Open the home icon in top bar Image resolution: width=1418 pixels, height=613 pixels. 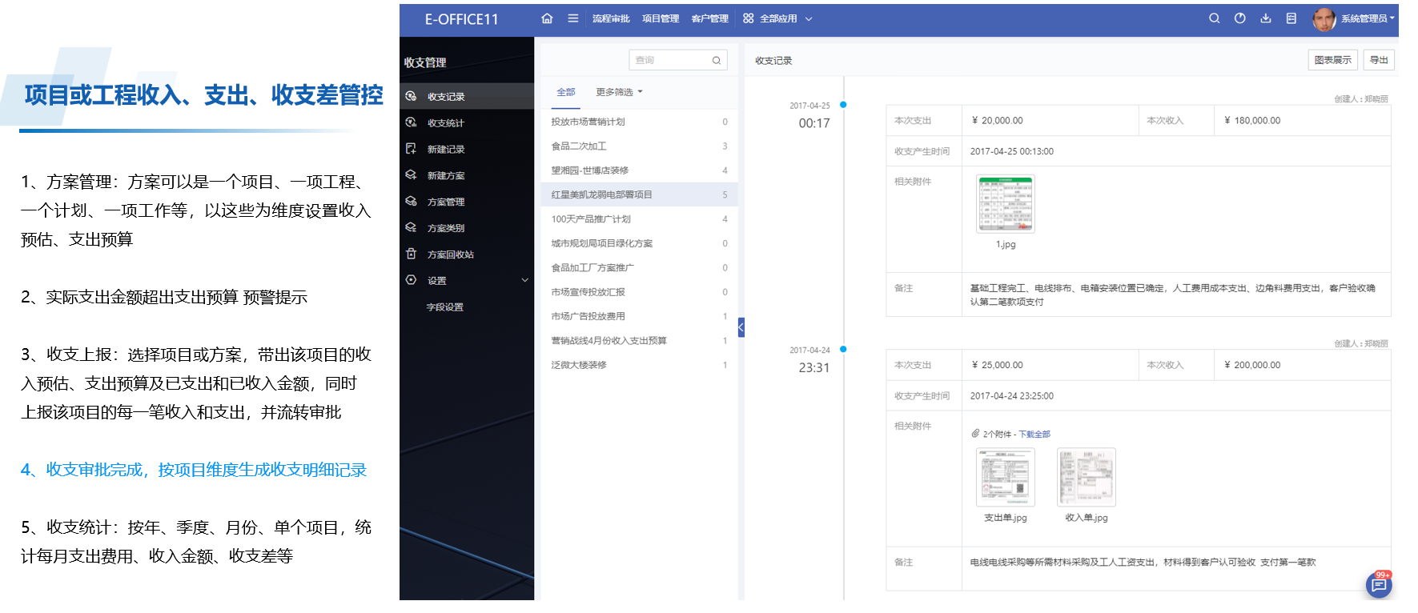point(547,18)
